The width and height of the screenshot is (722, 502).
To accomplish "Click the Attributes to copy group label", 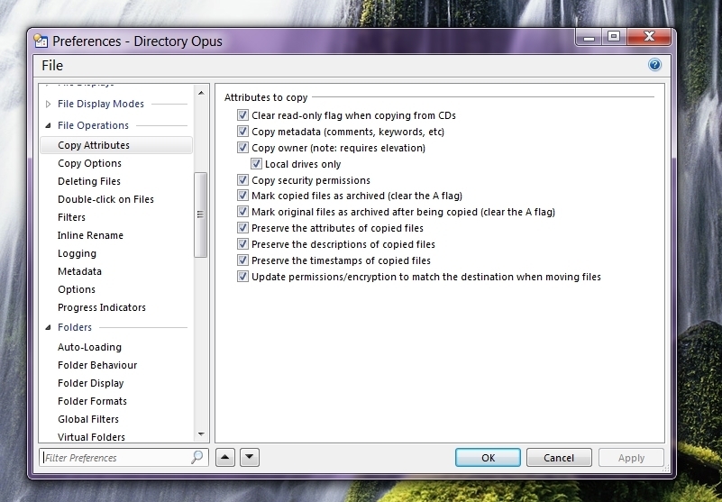I will tap(266, 97).
